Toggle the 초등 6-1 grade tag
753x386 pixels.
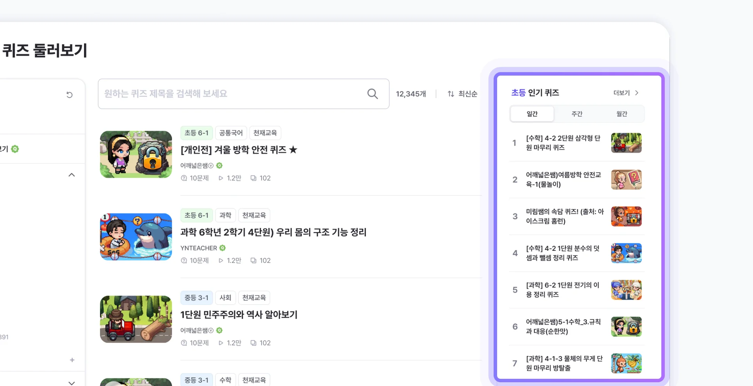click(196, 133)
